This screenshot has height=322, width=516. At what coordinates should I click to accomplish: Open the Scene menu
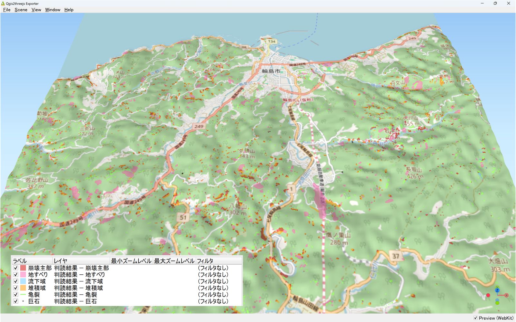coord(21,10)
